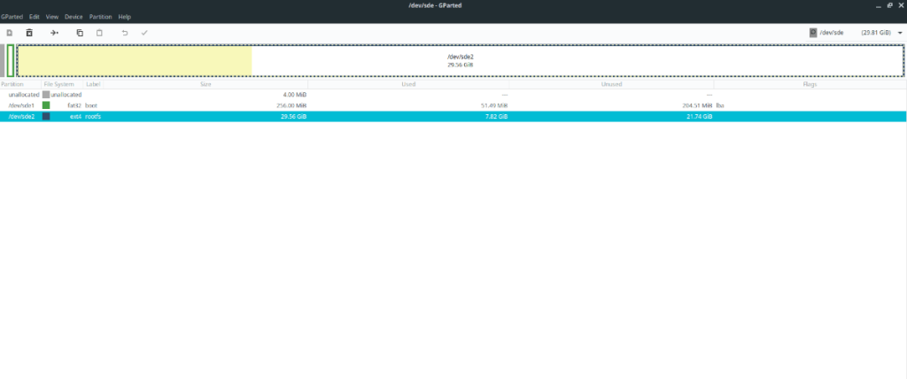This screenshot has height=379, width=907.
Task: Open the Edit menu
Action: point(34,17)
